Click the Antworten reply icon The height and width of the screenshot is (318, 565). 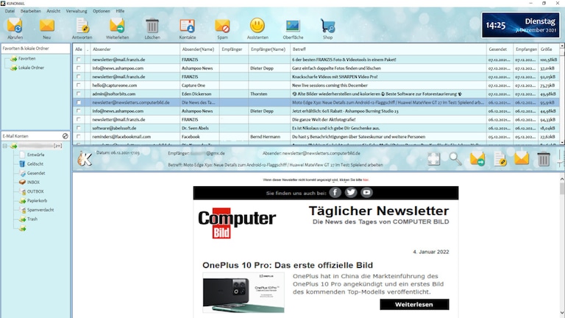[82, 27]
